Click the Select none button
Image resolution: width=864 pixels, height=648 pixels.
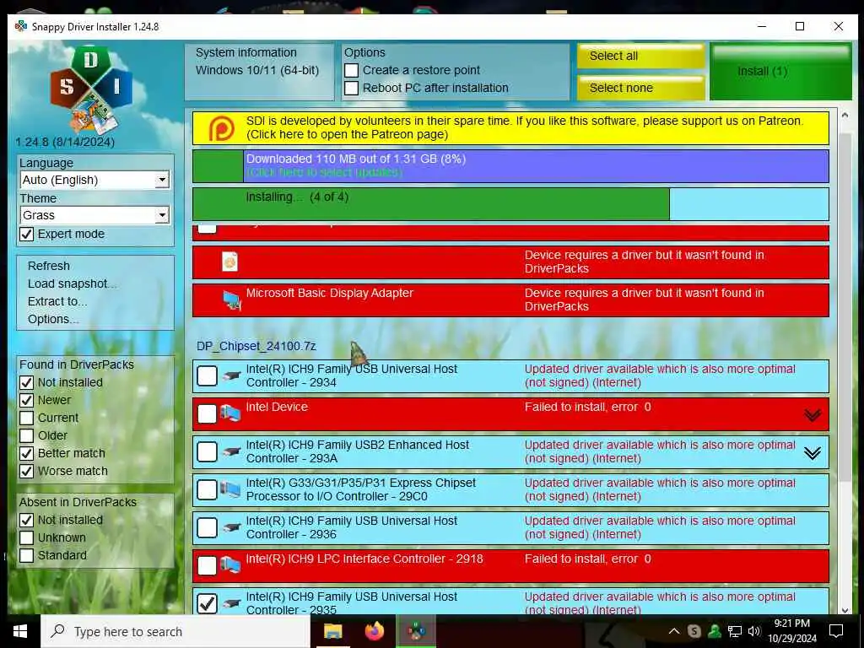(641, 88)
